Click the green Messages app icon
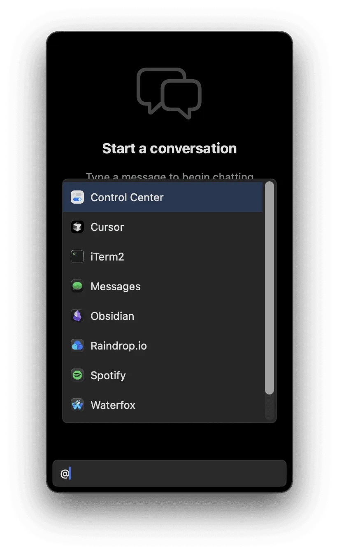The width and height of the screenshot is (339, 554). pos(77,286)
